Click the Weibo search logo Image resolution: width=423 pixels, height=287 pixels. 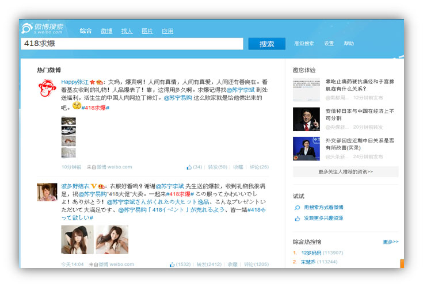point(43,29)
